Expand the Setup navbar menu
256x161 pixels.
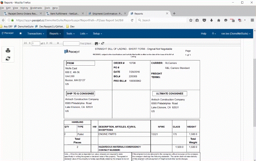tap(98, 33)
